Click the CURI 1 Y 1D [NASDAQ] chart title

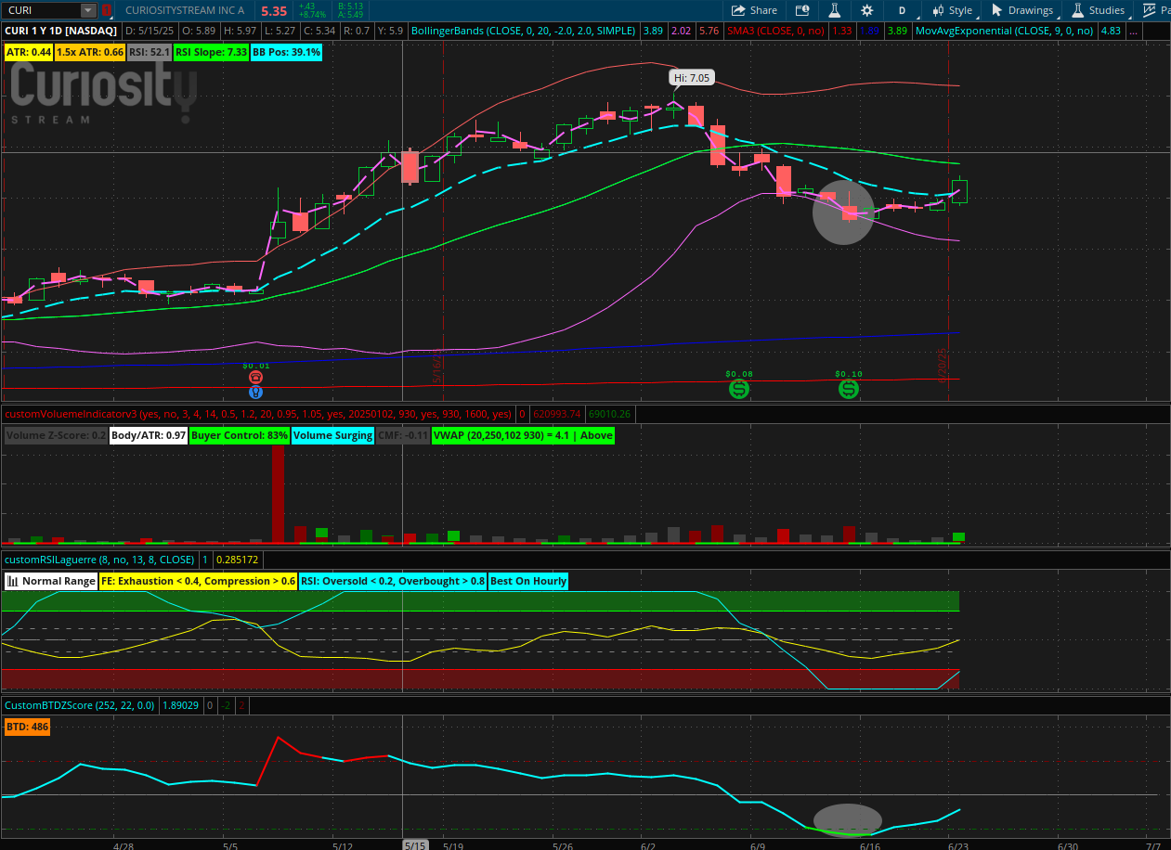tap(61, 31)
